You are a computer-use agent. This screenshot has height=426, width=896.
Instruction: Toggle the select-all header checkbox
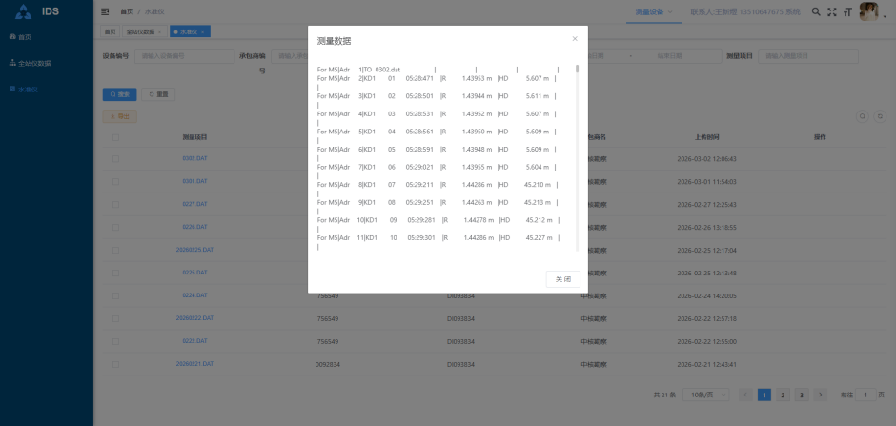(x=116, y=137)
